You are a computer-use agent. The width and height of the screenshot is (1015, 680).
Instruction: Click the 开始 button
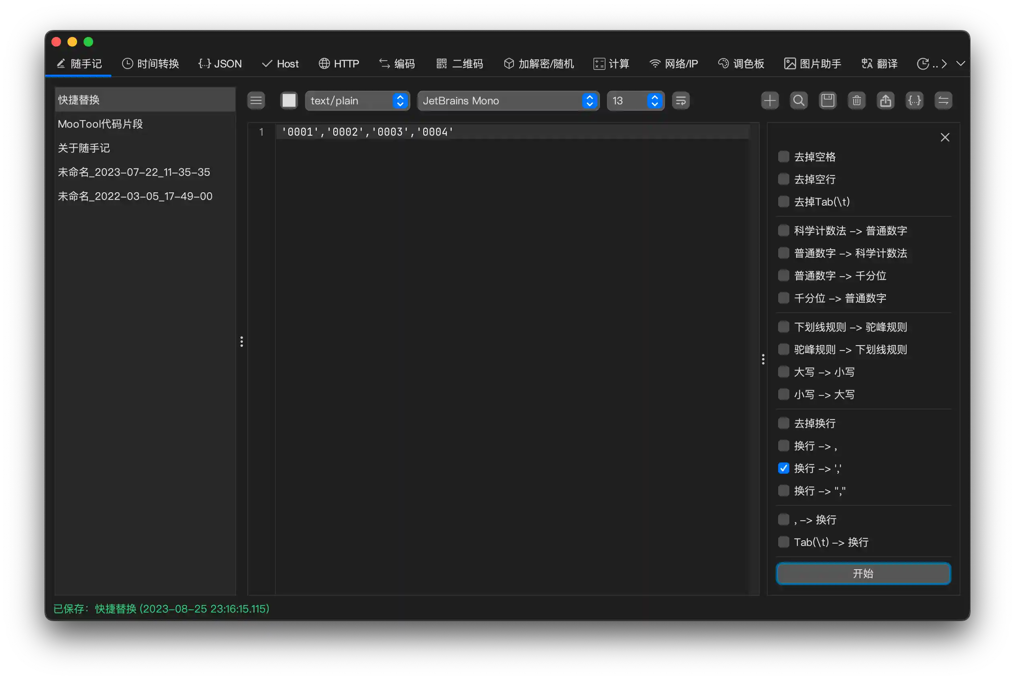[x=863, y=573]
